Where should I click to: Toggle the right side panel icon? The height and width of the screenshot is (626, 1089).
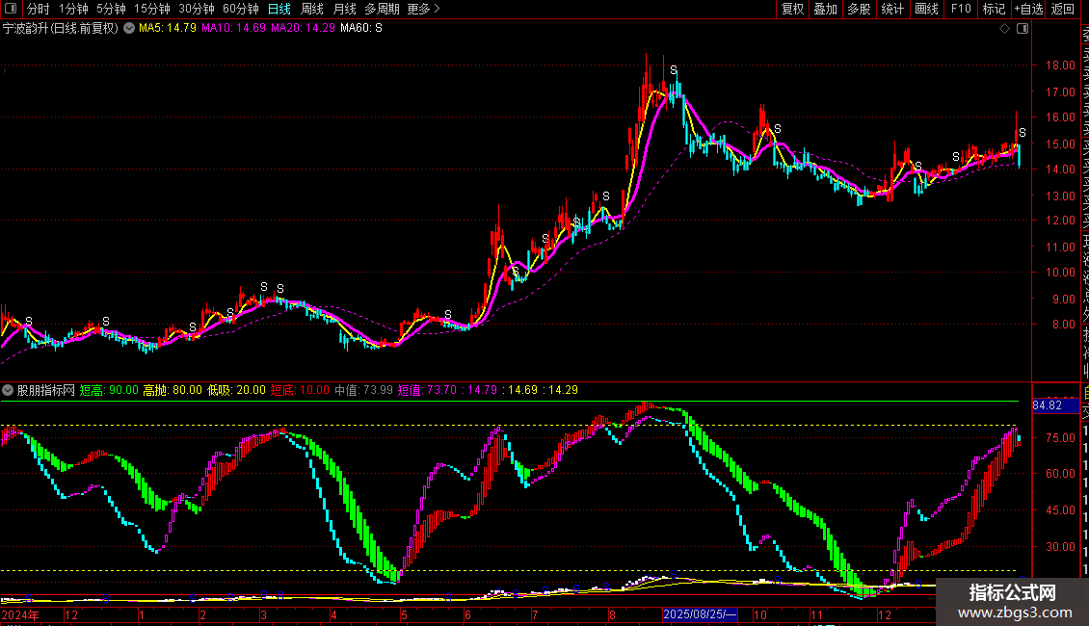[x=1022, y=29]
